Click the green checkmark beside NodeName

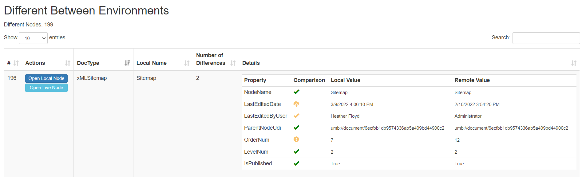[296, 92]
